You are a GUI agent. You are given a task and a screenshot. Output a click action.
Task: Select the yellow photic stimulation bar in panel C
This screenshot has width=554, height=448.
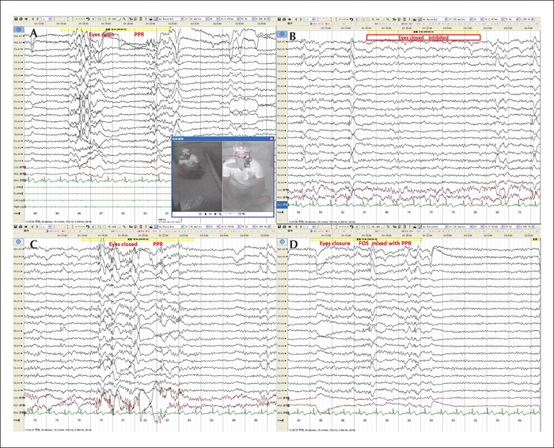click(x=138, y=240)
